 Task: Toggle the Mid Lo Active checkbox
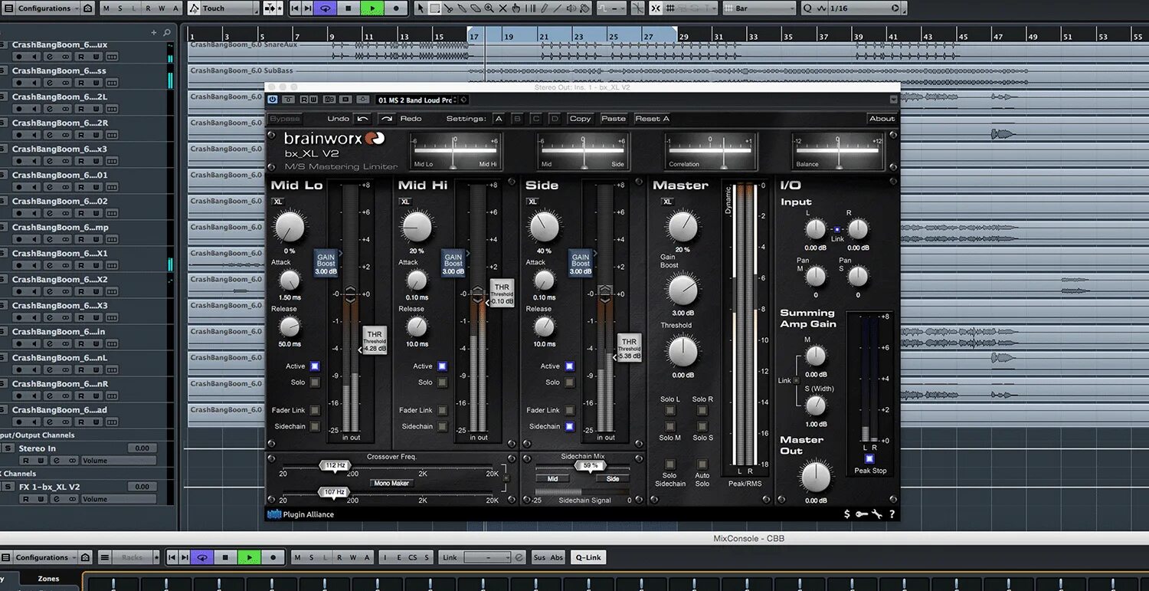point(315,366)
